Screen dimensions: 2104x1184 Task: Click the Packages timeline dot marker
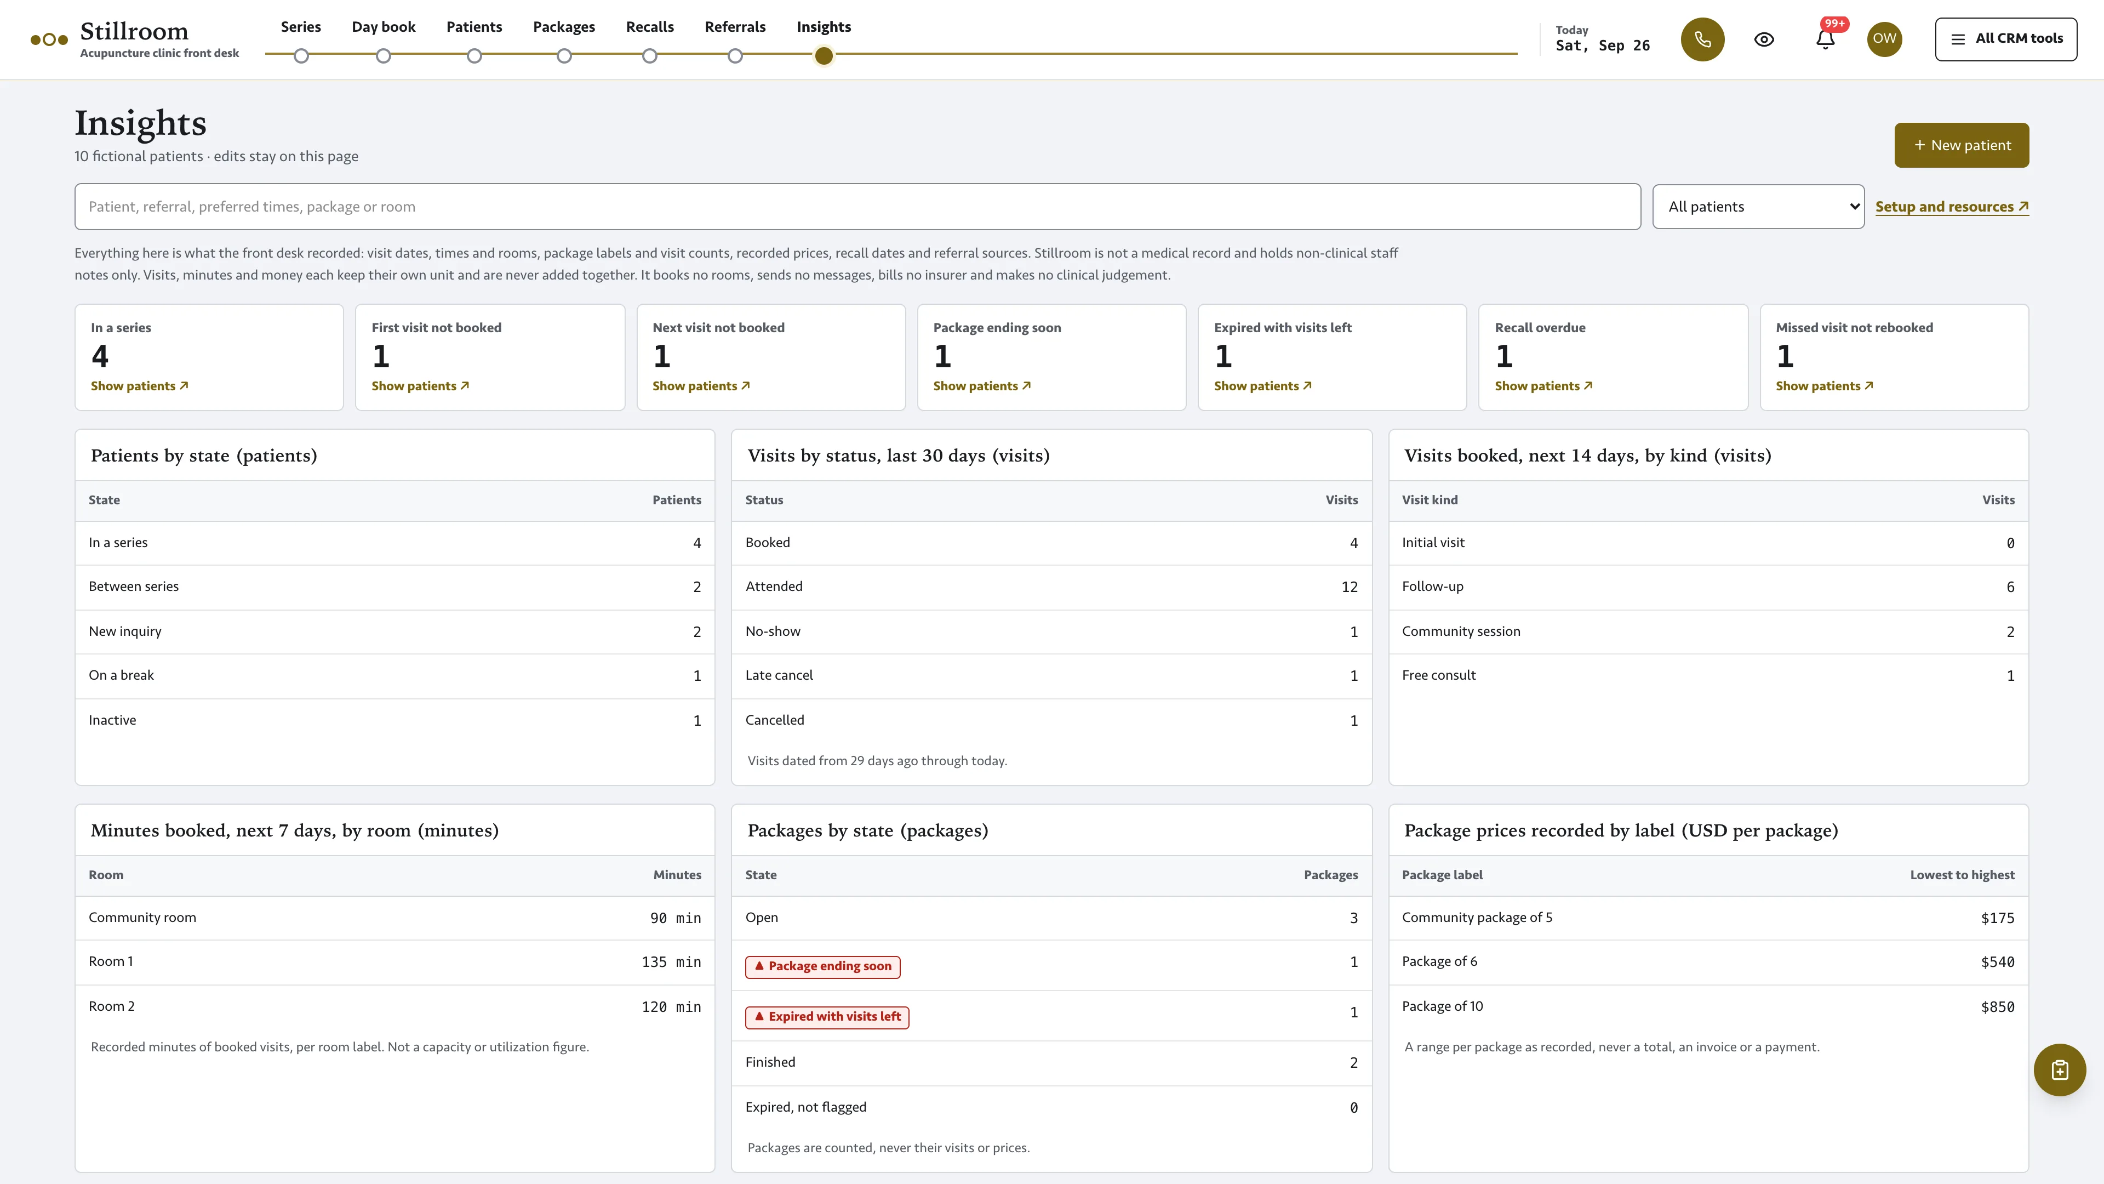click(x=564, y=55)
